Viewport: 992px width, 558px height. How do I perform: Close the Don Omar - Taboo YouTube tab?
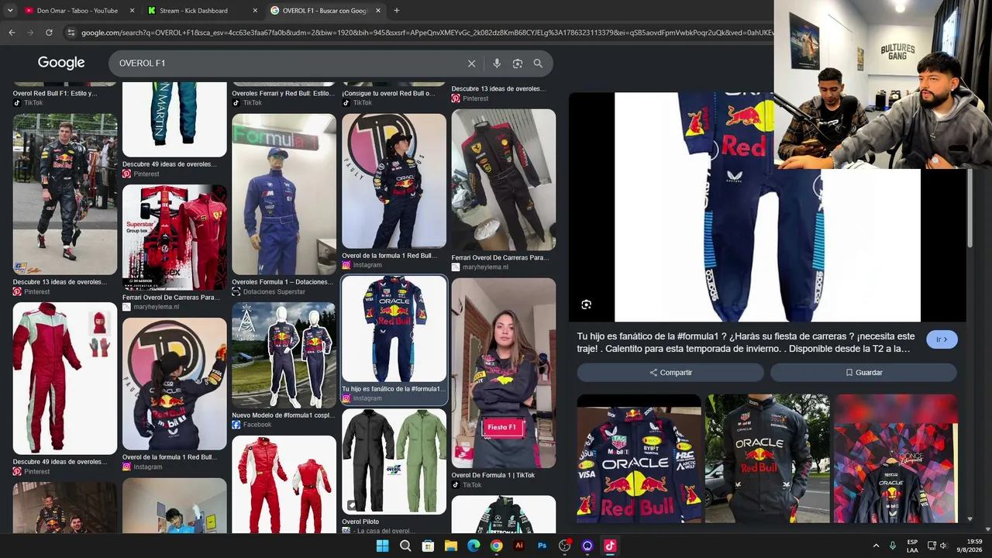[x=132, y=11]
